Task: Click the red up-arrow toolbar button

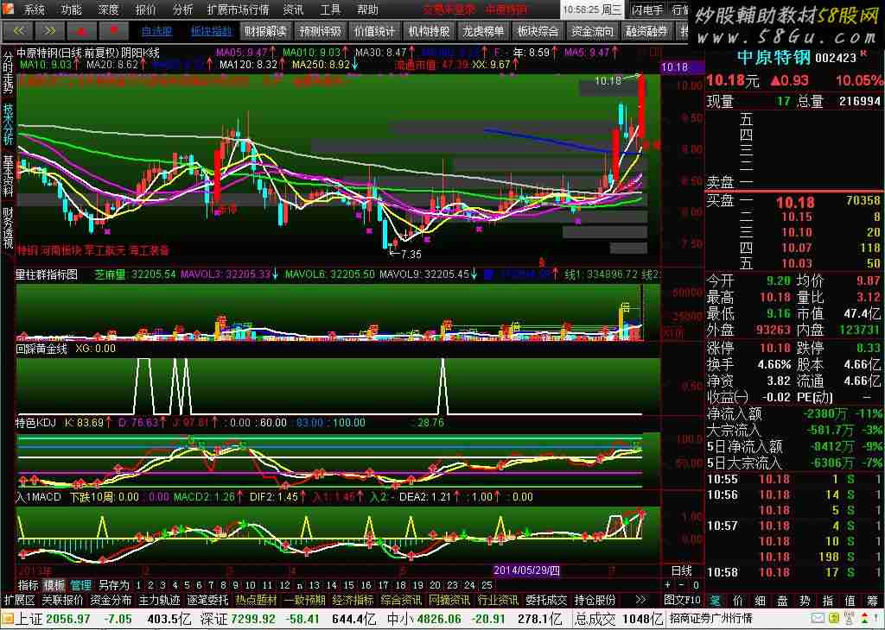Action: click(81, 31)
